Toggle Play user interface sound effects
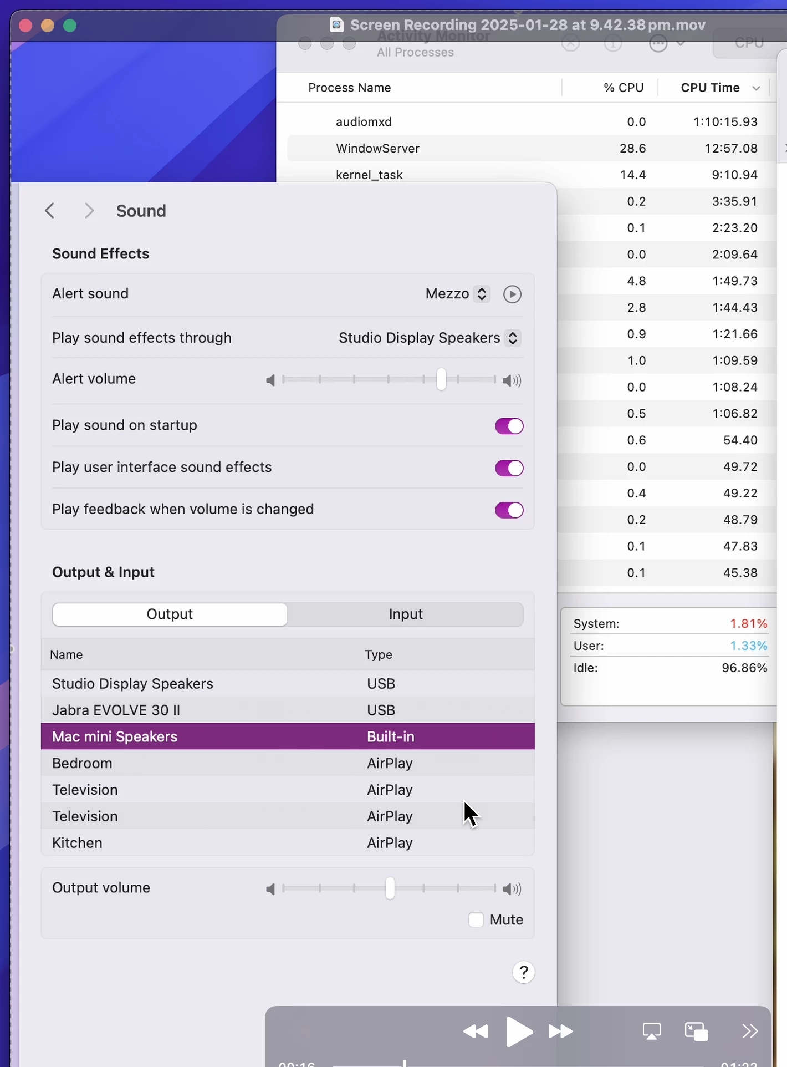Screen dimensions: 787x1067 point(509,468)
